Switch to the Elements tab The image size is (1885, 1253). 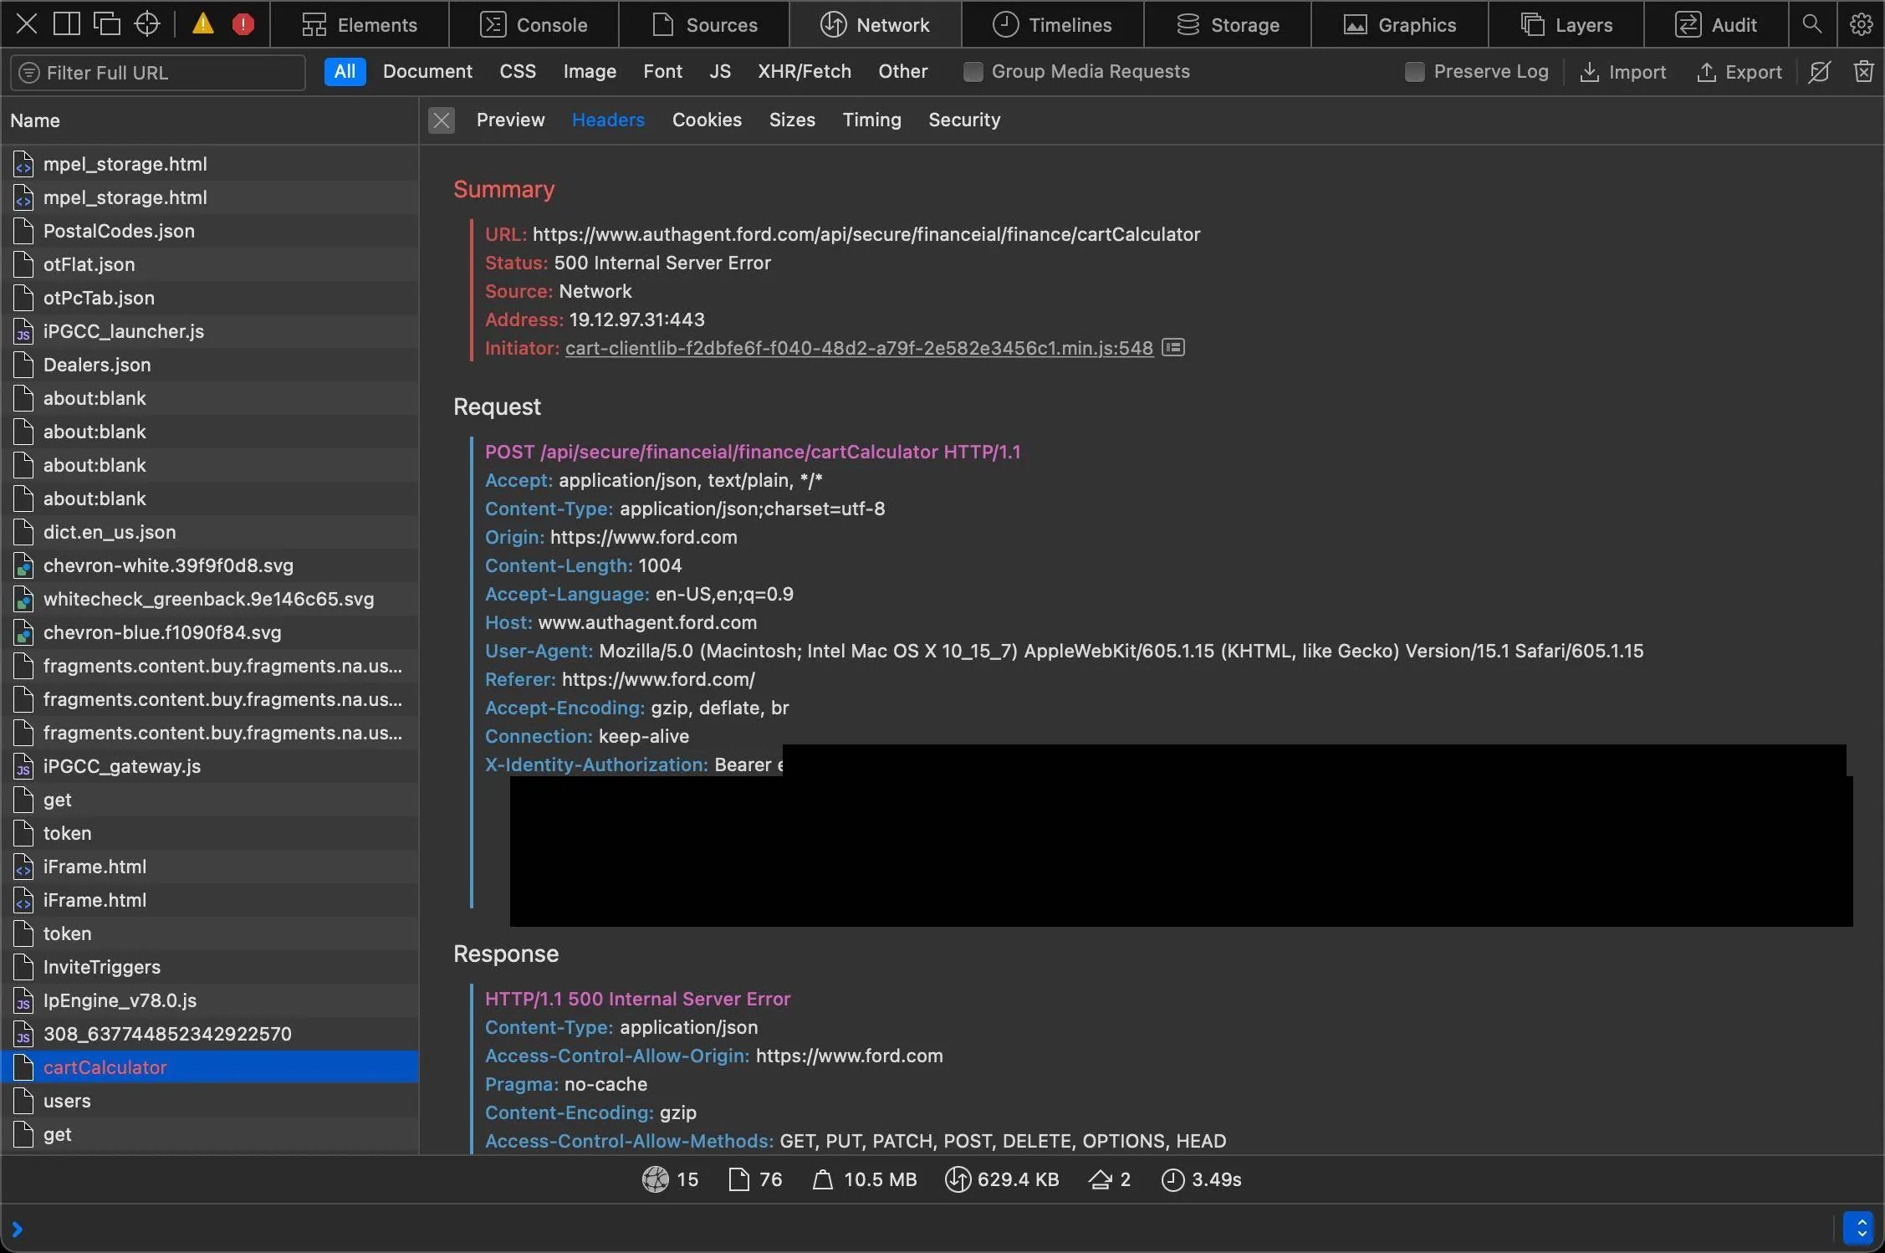click(x=360, y=24)
